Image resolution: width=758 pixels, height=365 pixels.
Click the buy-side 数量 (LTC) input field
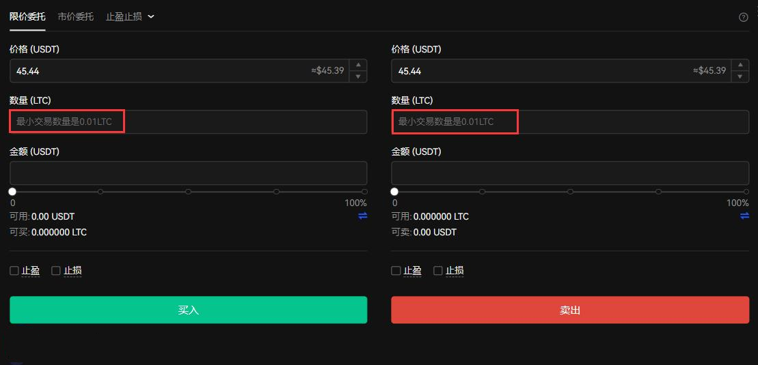188,122
